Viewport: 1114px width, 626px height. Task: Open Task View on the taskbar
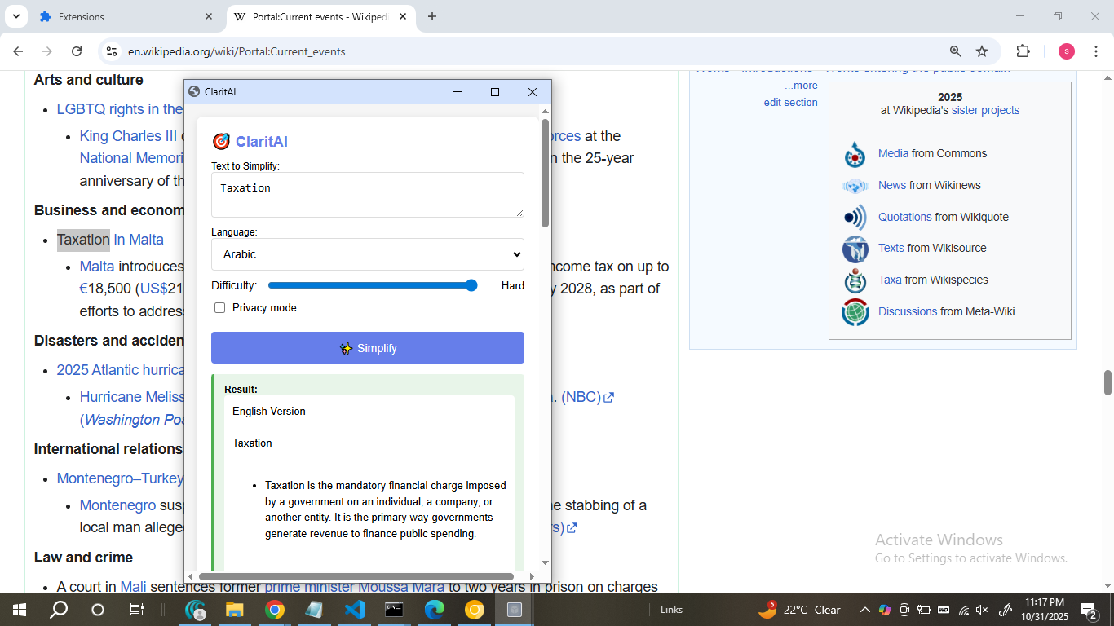[137, 610]
